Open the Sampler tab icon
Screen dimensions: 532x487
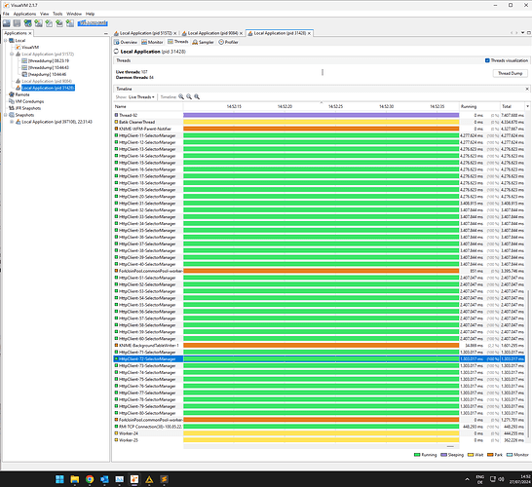click(195, 42)
